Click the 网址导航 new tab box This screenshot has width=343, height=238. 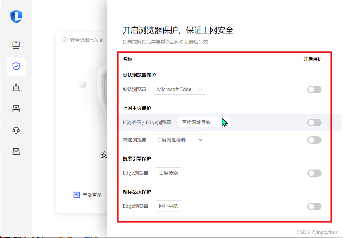click(x=168, y=206)
